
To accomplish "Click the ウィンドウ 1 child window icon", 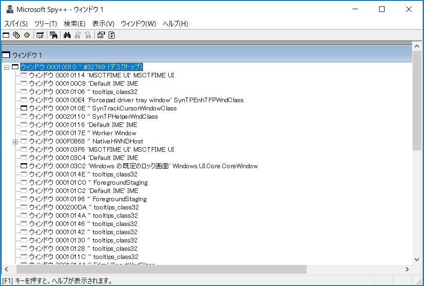I will (x=6, y=55).
